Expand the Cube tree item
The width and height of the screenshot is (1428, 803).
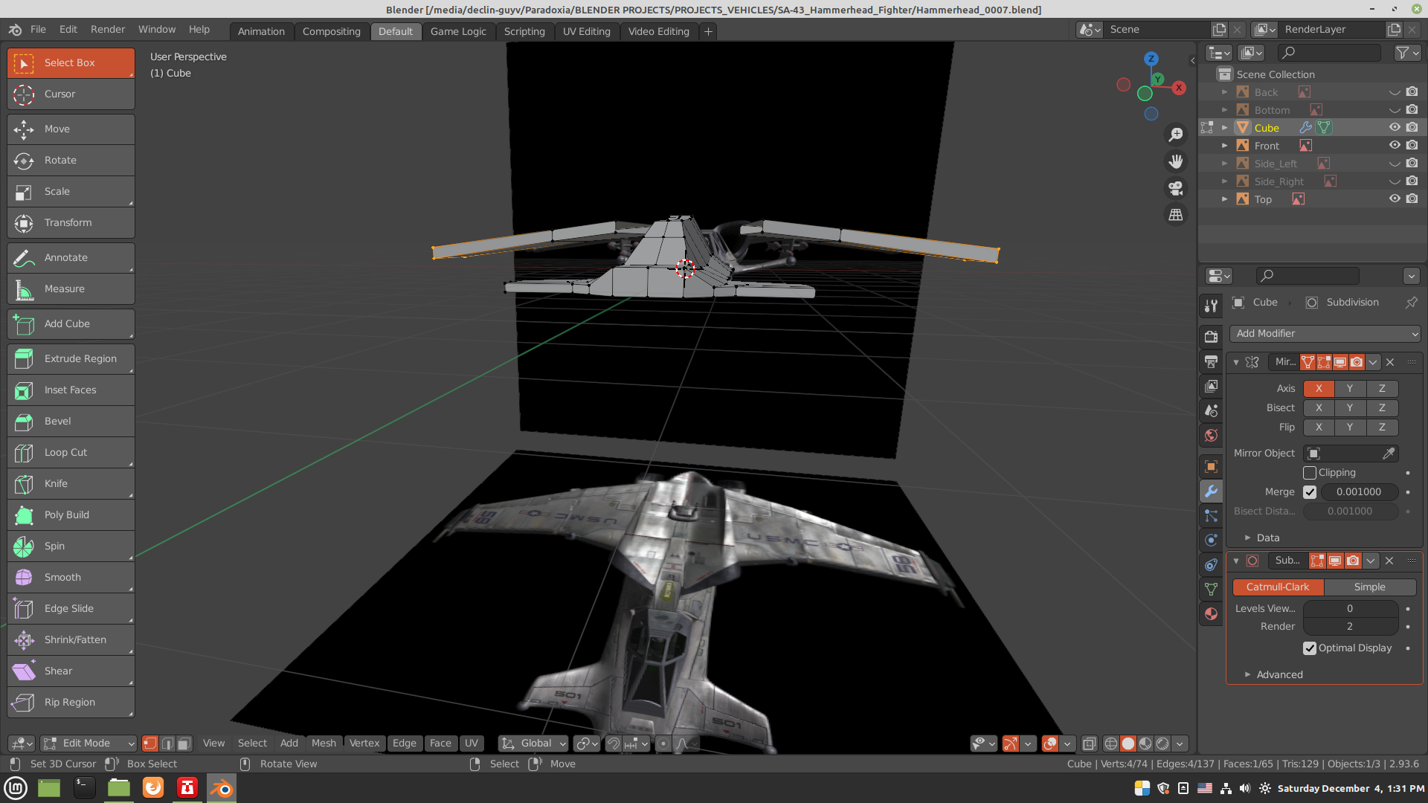(1224, 128)
